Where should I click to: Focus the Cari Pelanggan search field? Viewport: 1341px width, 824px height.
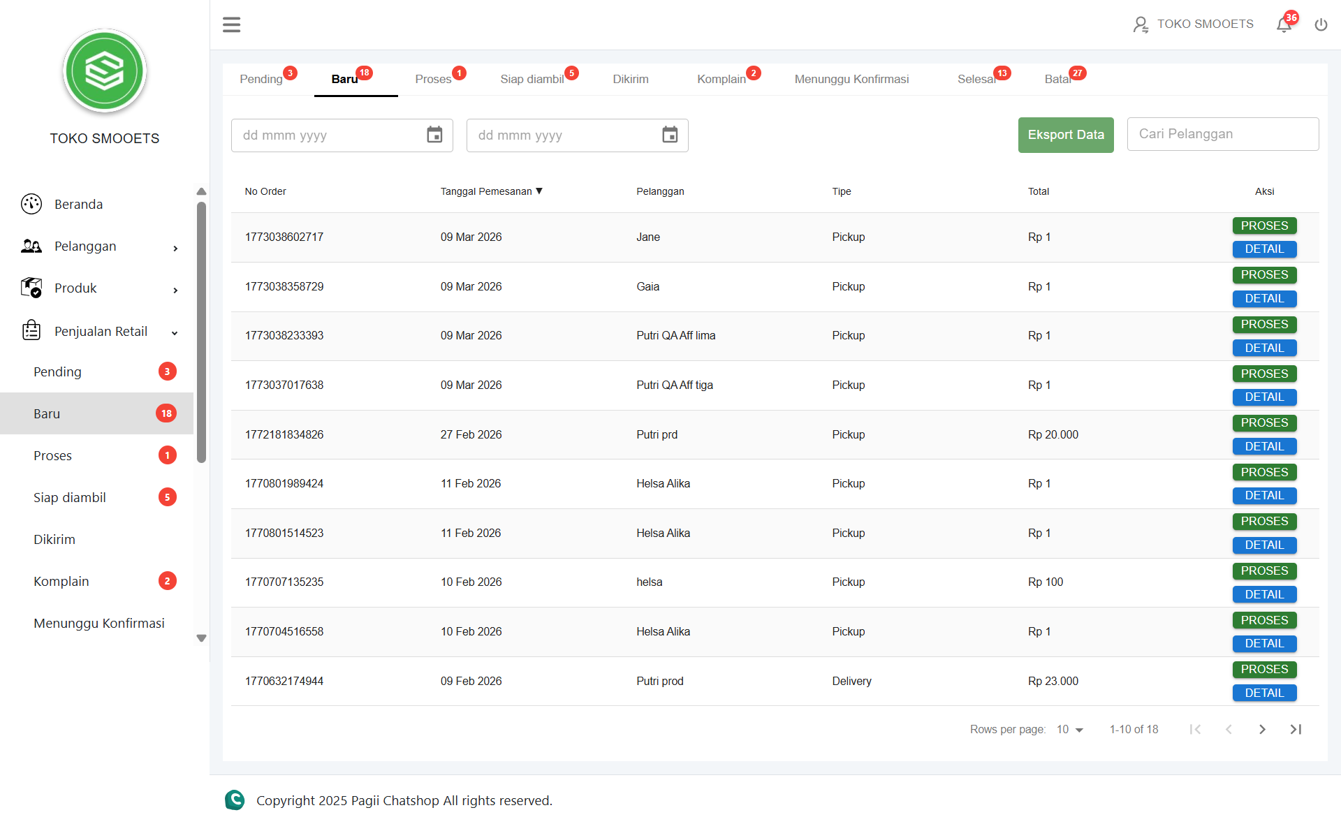pos(1222,134)
